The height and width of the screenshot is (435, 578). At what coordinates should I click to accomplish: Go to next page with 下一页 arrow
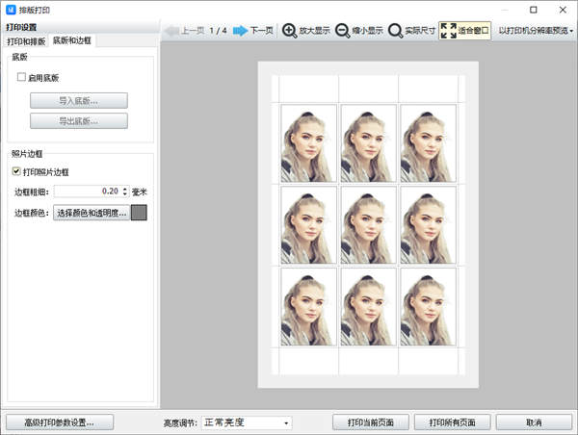[240, 30]
